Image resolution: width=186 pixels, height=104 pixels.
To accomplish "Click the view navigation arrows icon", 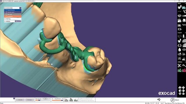I will pyautogui.click(x=182, y=90).
